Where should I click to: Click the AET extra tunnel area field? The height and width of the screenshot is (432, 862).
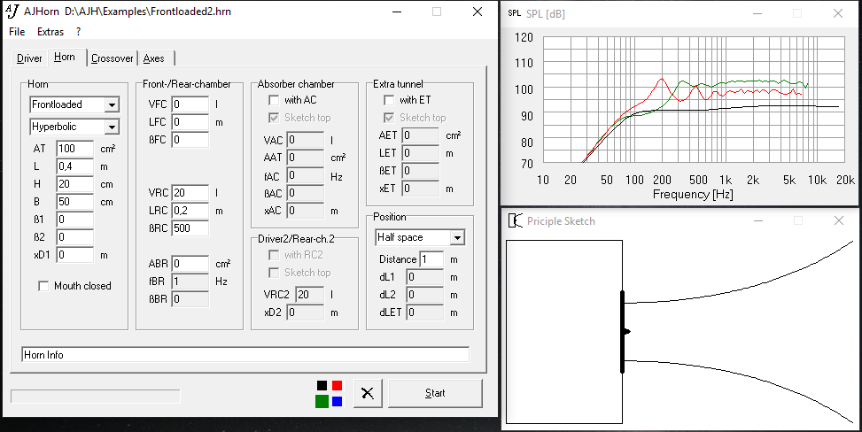pyautogui.click(x=421, y=135)
